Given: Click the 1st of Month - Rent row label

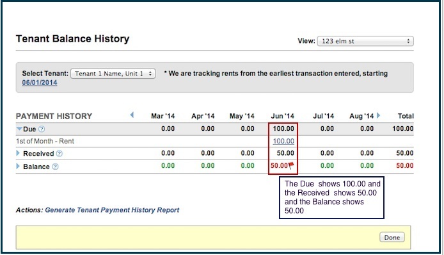Looking at the screenshot, I should coord(45,141).
